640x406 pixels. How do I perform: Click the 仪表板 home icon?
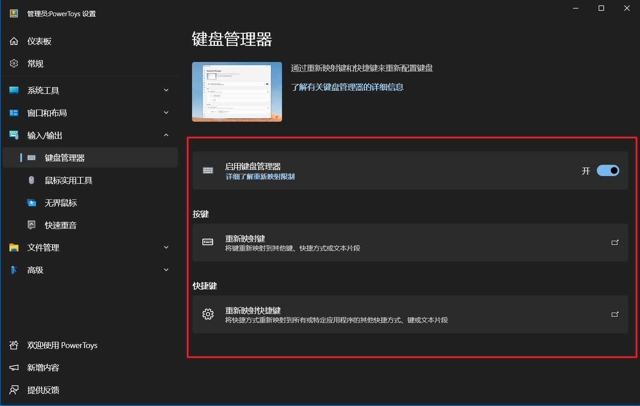pyautogui.click(x=14, y=41)
